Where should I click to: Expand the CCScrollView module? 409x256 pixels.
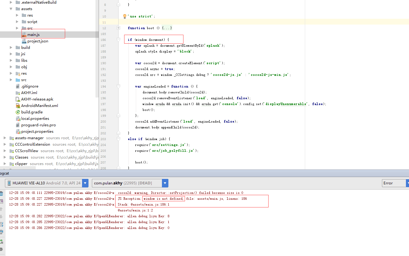(5, 151)
